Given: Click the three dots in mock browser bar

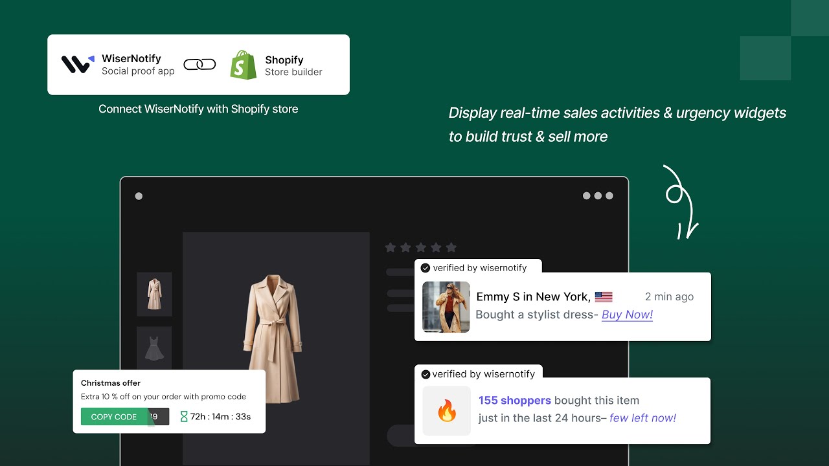Looking at the screenshot, I should [x=598, y=196].
